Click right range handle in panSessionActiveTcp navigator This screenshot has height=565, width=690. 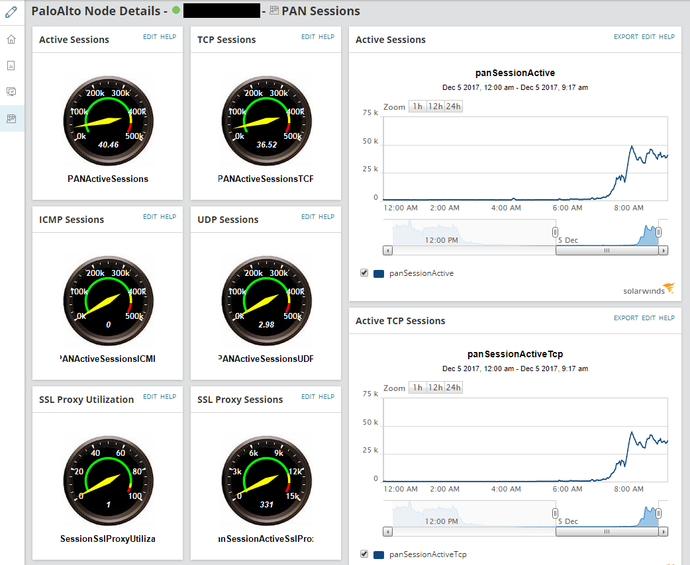coord(658,513)
